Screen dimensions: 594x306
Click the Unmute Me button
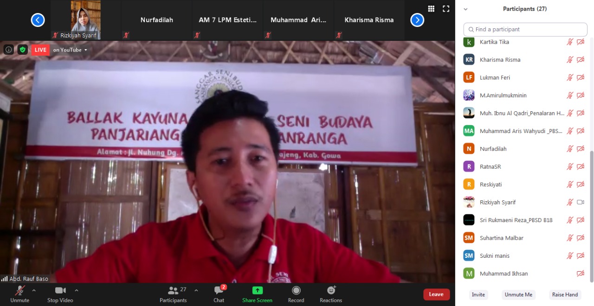[518, 294]
